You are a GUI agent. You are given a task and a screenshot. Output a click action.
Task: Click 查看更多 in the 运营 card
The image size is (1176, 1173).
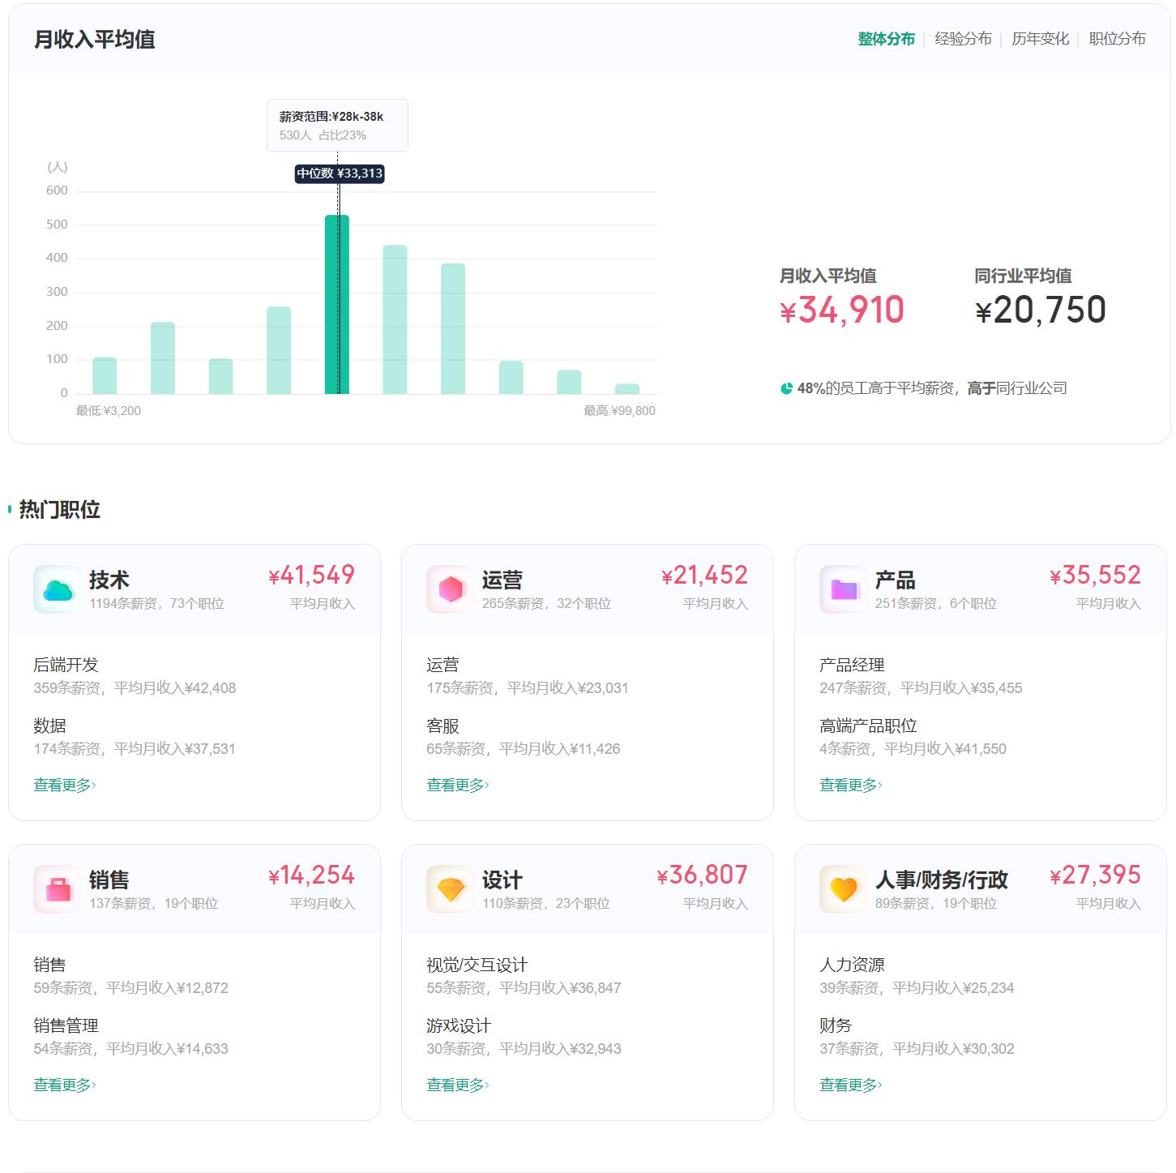coord(455,784)
